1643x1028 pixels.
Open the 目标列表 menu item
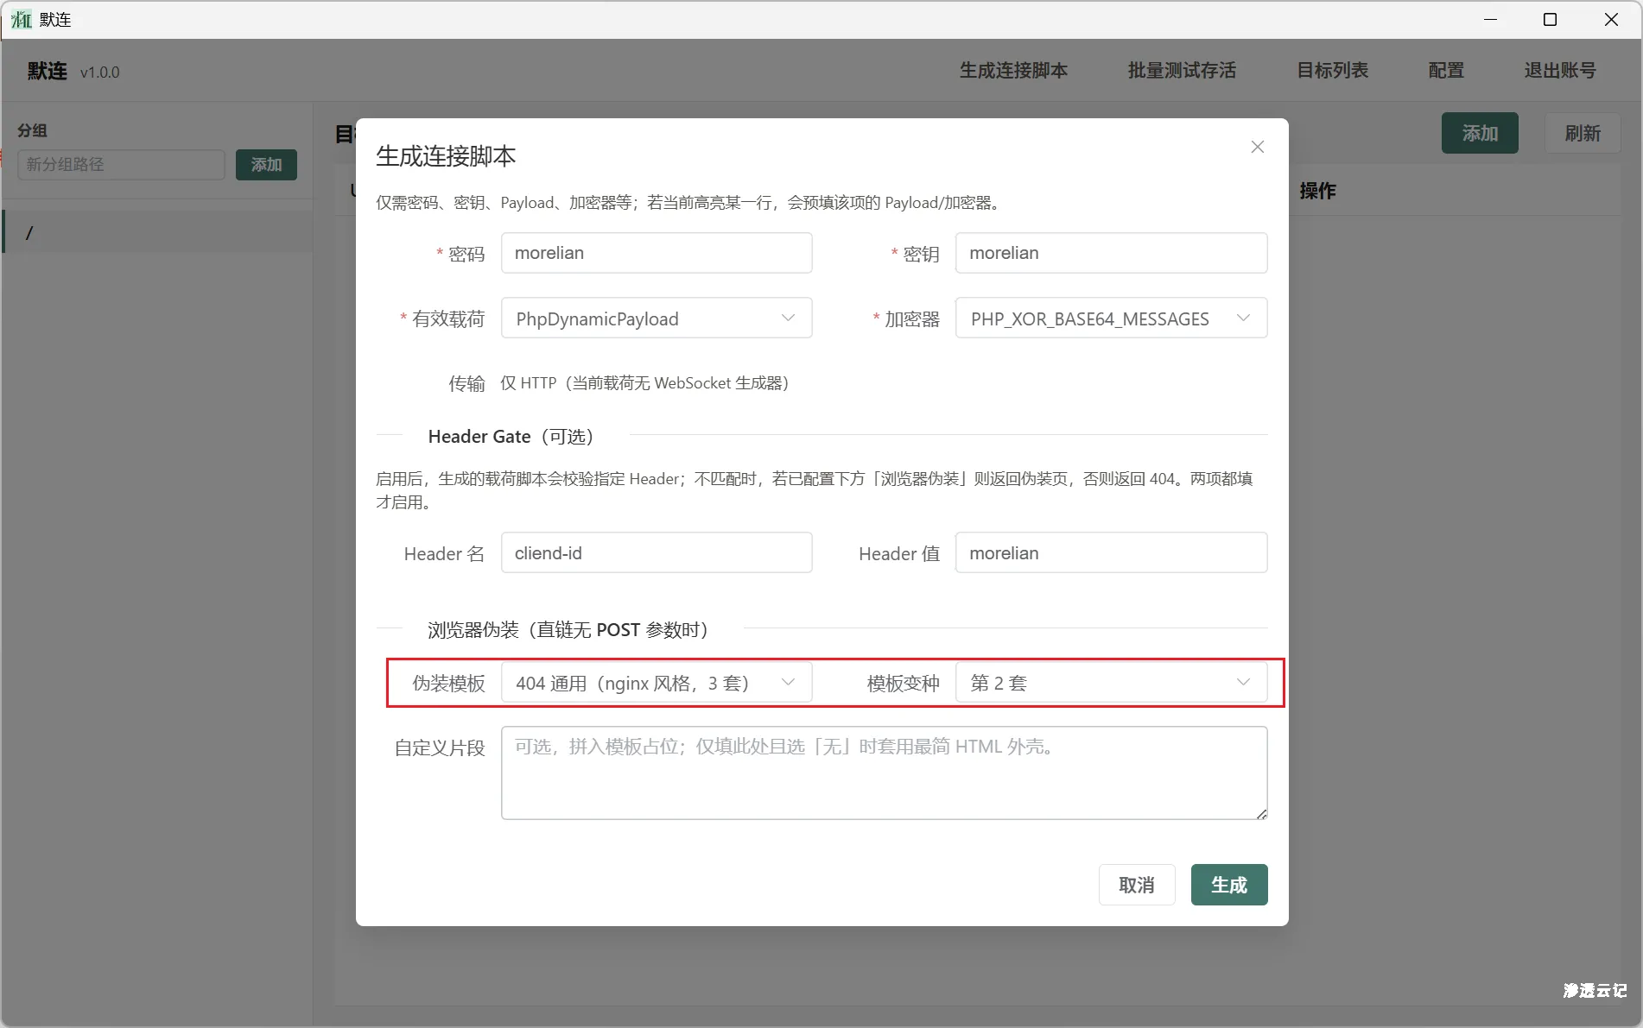point(1331,71)
